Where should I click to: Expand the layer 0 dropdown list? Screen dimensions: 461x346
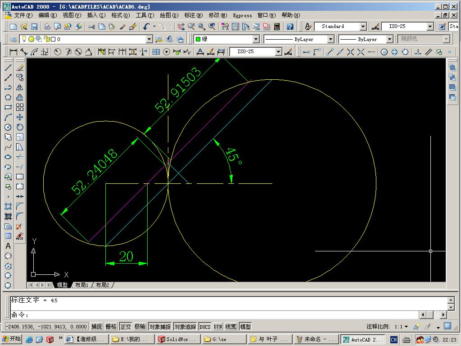point(149,39)
